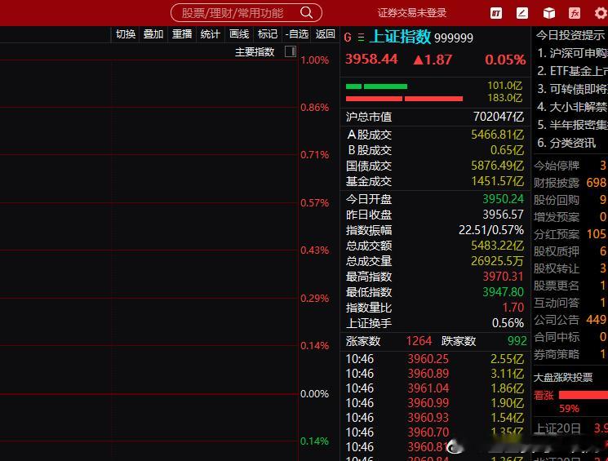Click the 1.00% axis label
The width and height of the screenshot is (608, 461).
314,60
